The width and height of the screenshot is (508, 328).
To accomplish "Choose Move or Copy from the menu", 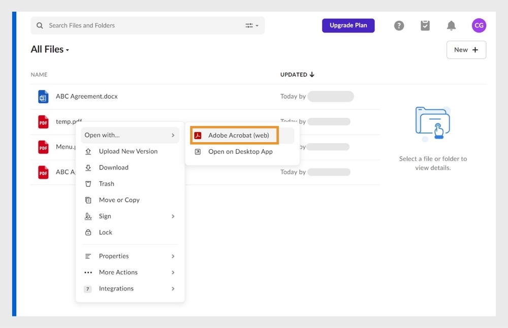I will [x=120, y=200].
